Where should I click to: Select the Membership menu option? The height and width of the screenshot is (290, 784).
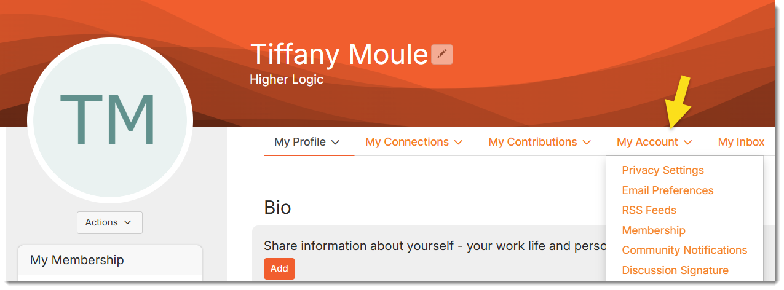pos(654,230)
